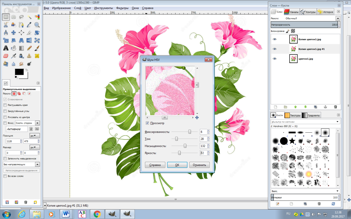Delete the layer with trash icon in Layers panel
The width and height of the screenshot is (351, 219).
(x=335, y=107)
